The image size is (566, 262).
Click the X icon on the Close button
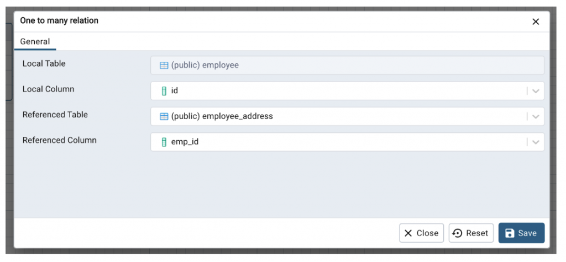point(408,233)
